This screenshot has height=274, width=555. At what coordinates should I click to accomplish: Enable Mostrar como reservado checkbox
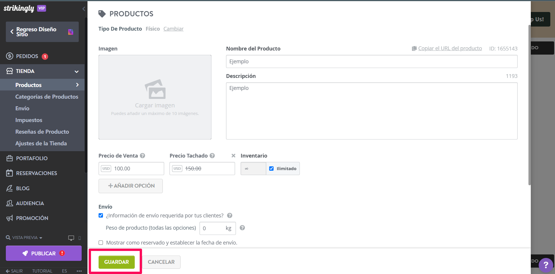pyautogui.click(x=101, y=242)
